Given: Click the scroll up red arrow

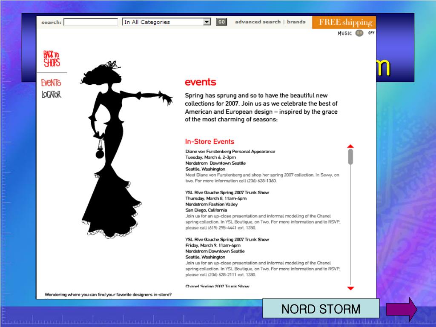Looking at the screenshot, I should [350, 146].
